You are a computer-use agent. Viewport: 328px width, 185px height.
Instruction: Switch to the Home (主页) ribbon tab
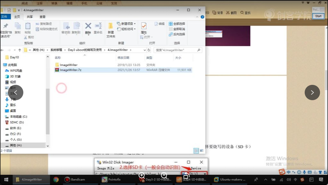coord(17,17)
